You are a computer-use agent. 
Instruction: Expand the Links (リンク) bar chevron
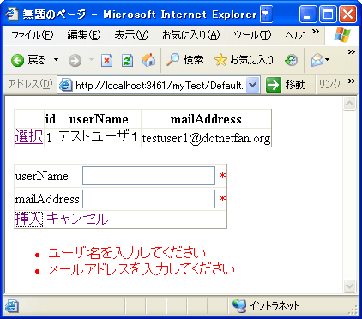pyautogui.click(x=352, y=81)
